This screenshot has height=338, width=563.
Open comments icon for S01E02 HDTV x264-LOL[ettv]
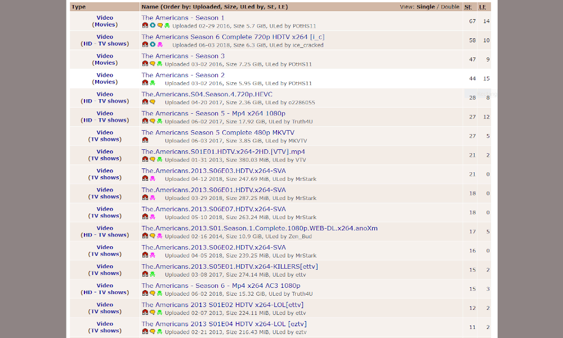pos(153,312)
